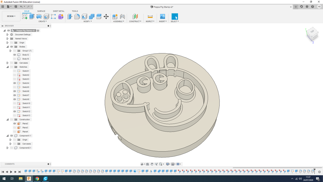Expand Named Views node
The height and width of the screenshot is (182, 323).
click(8, 39)
